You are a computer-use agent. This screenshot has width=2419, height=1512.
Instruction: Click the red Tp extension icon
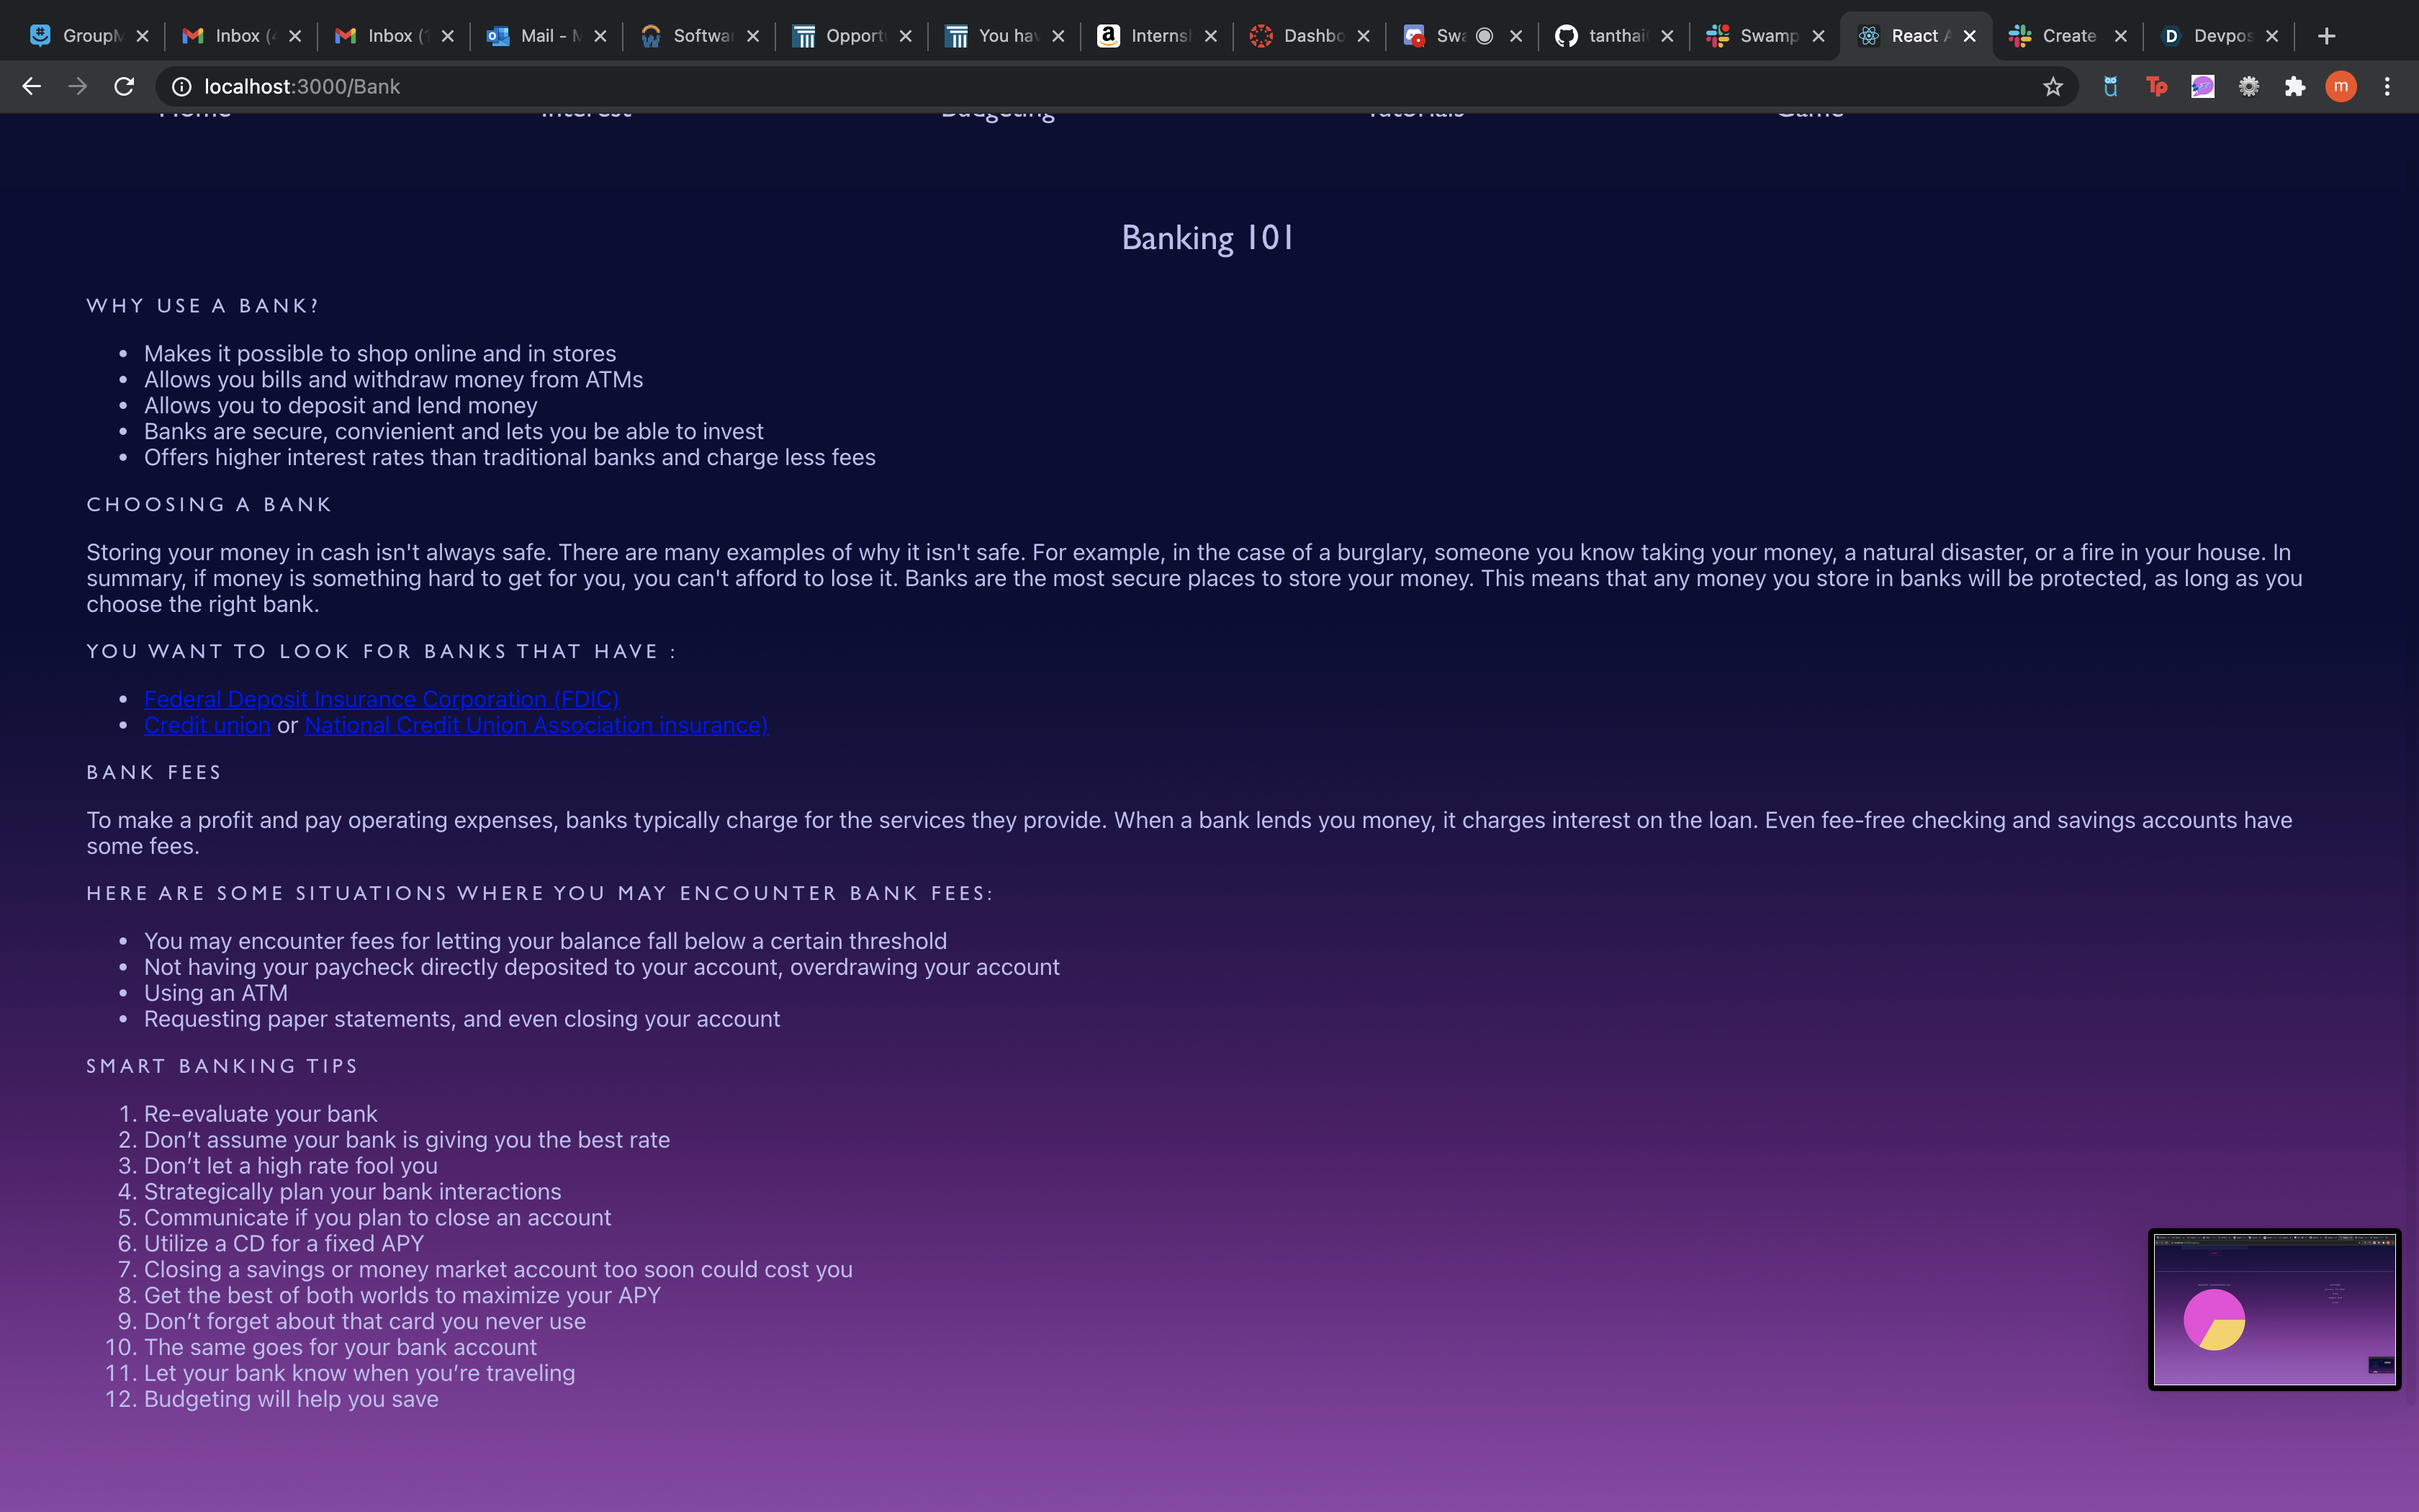pos(2156,87)
